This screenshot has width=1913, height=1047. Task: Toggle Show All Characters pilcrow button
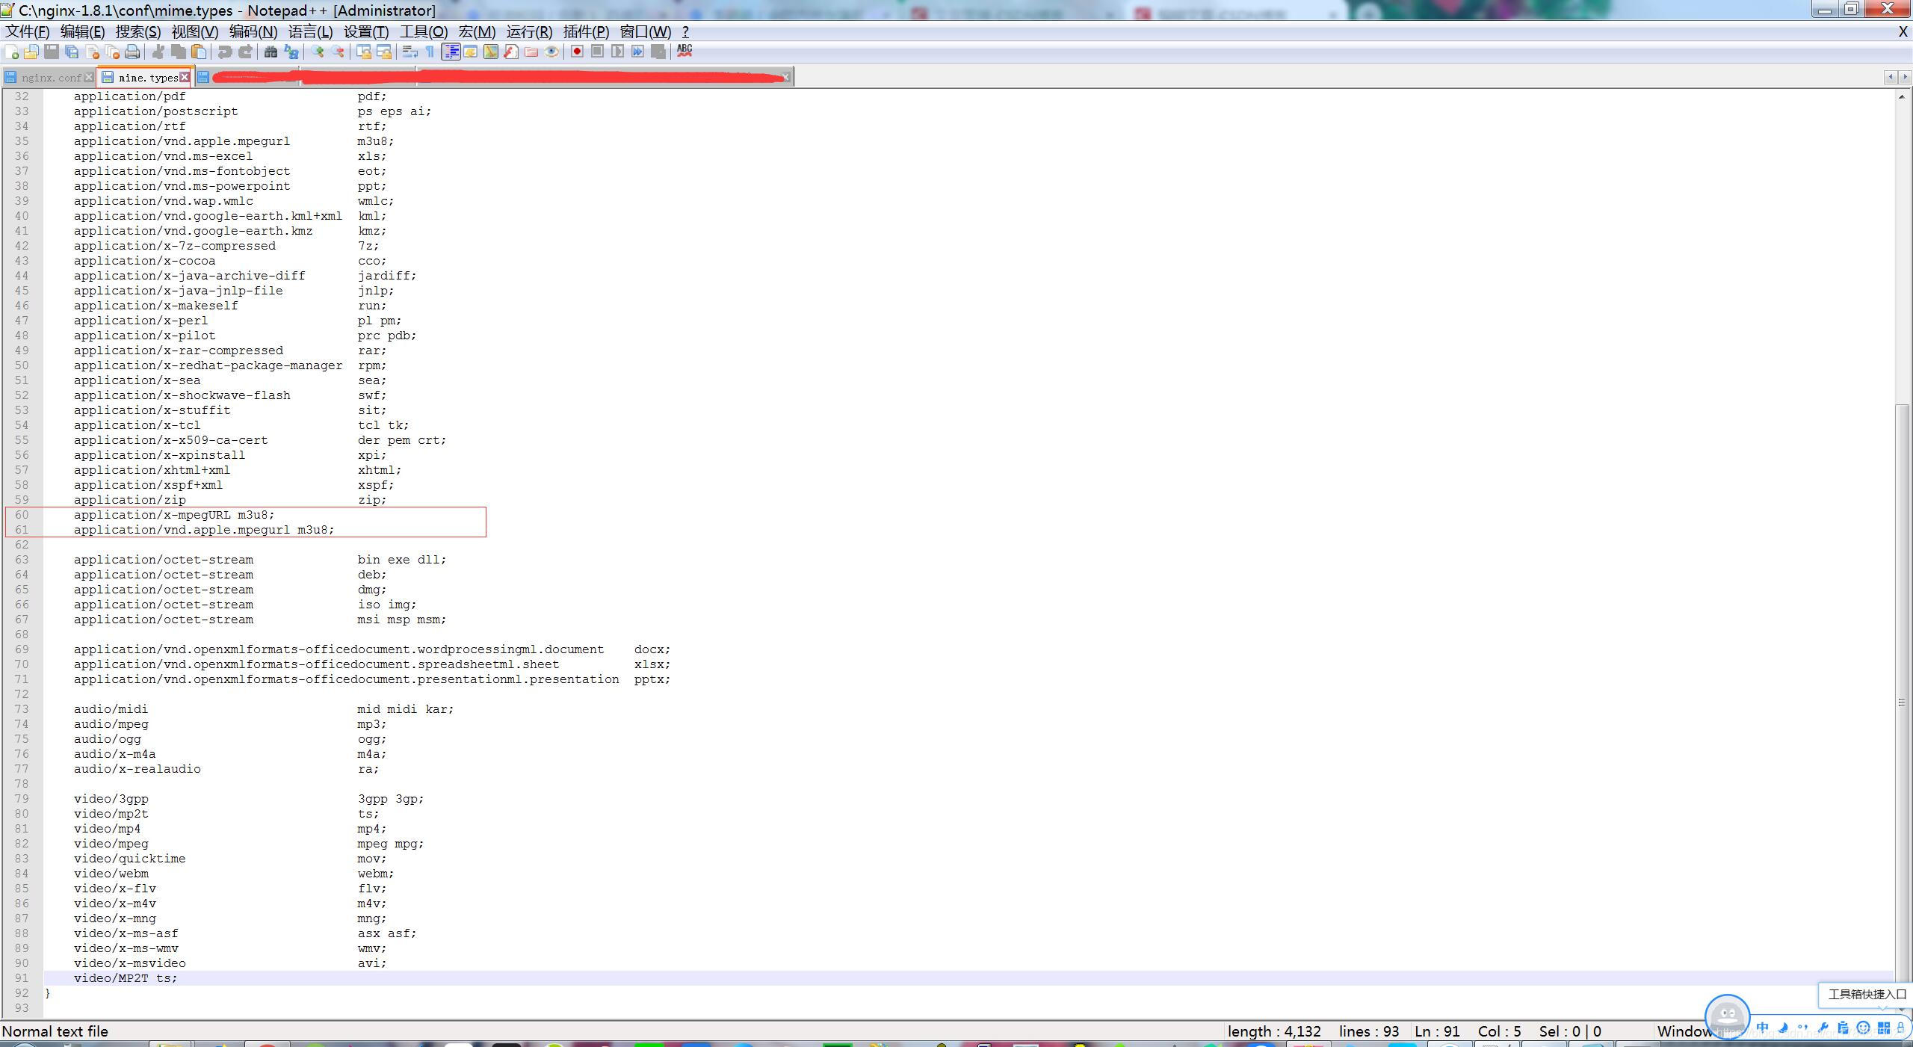pos(430,52)
